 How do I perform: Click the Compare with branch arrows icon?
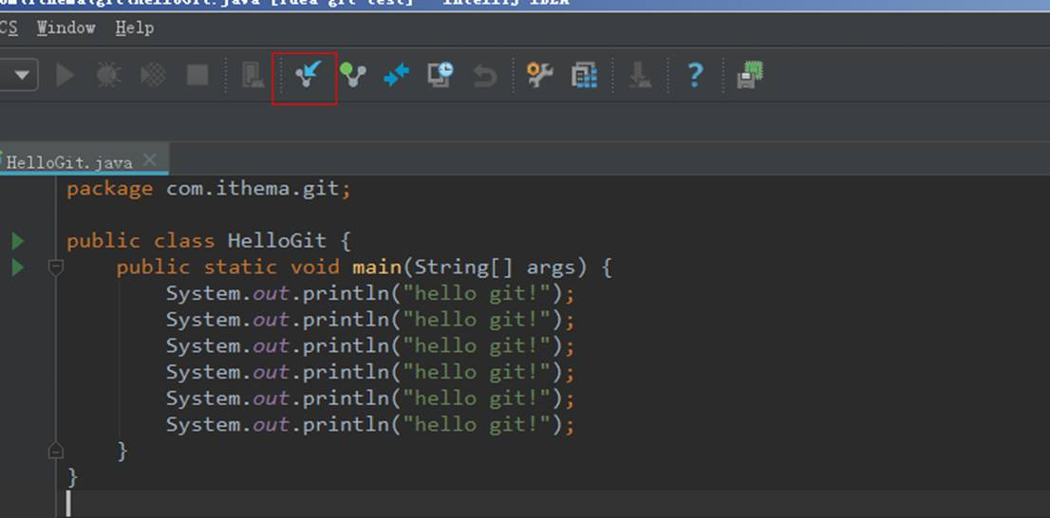pos(397,75)
